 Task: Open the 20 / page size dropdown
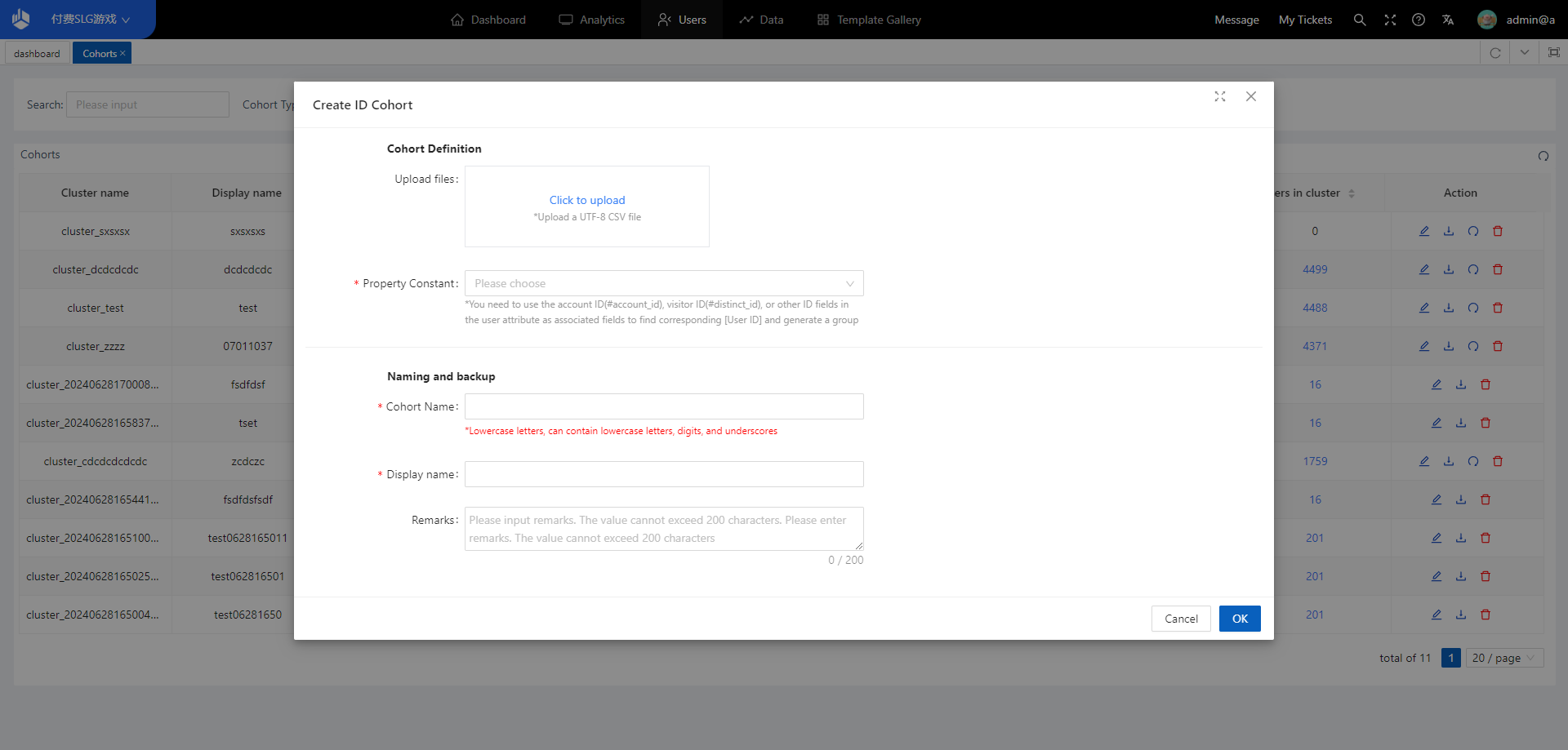pos(1504,658)
